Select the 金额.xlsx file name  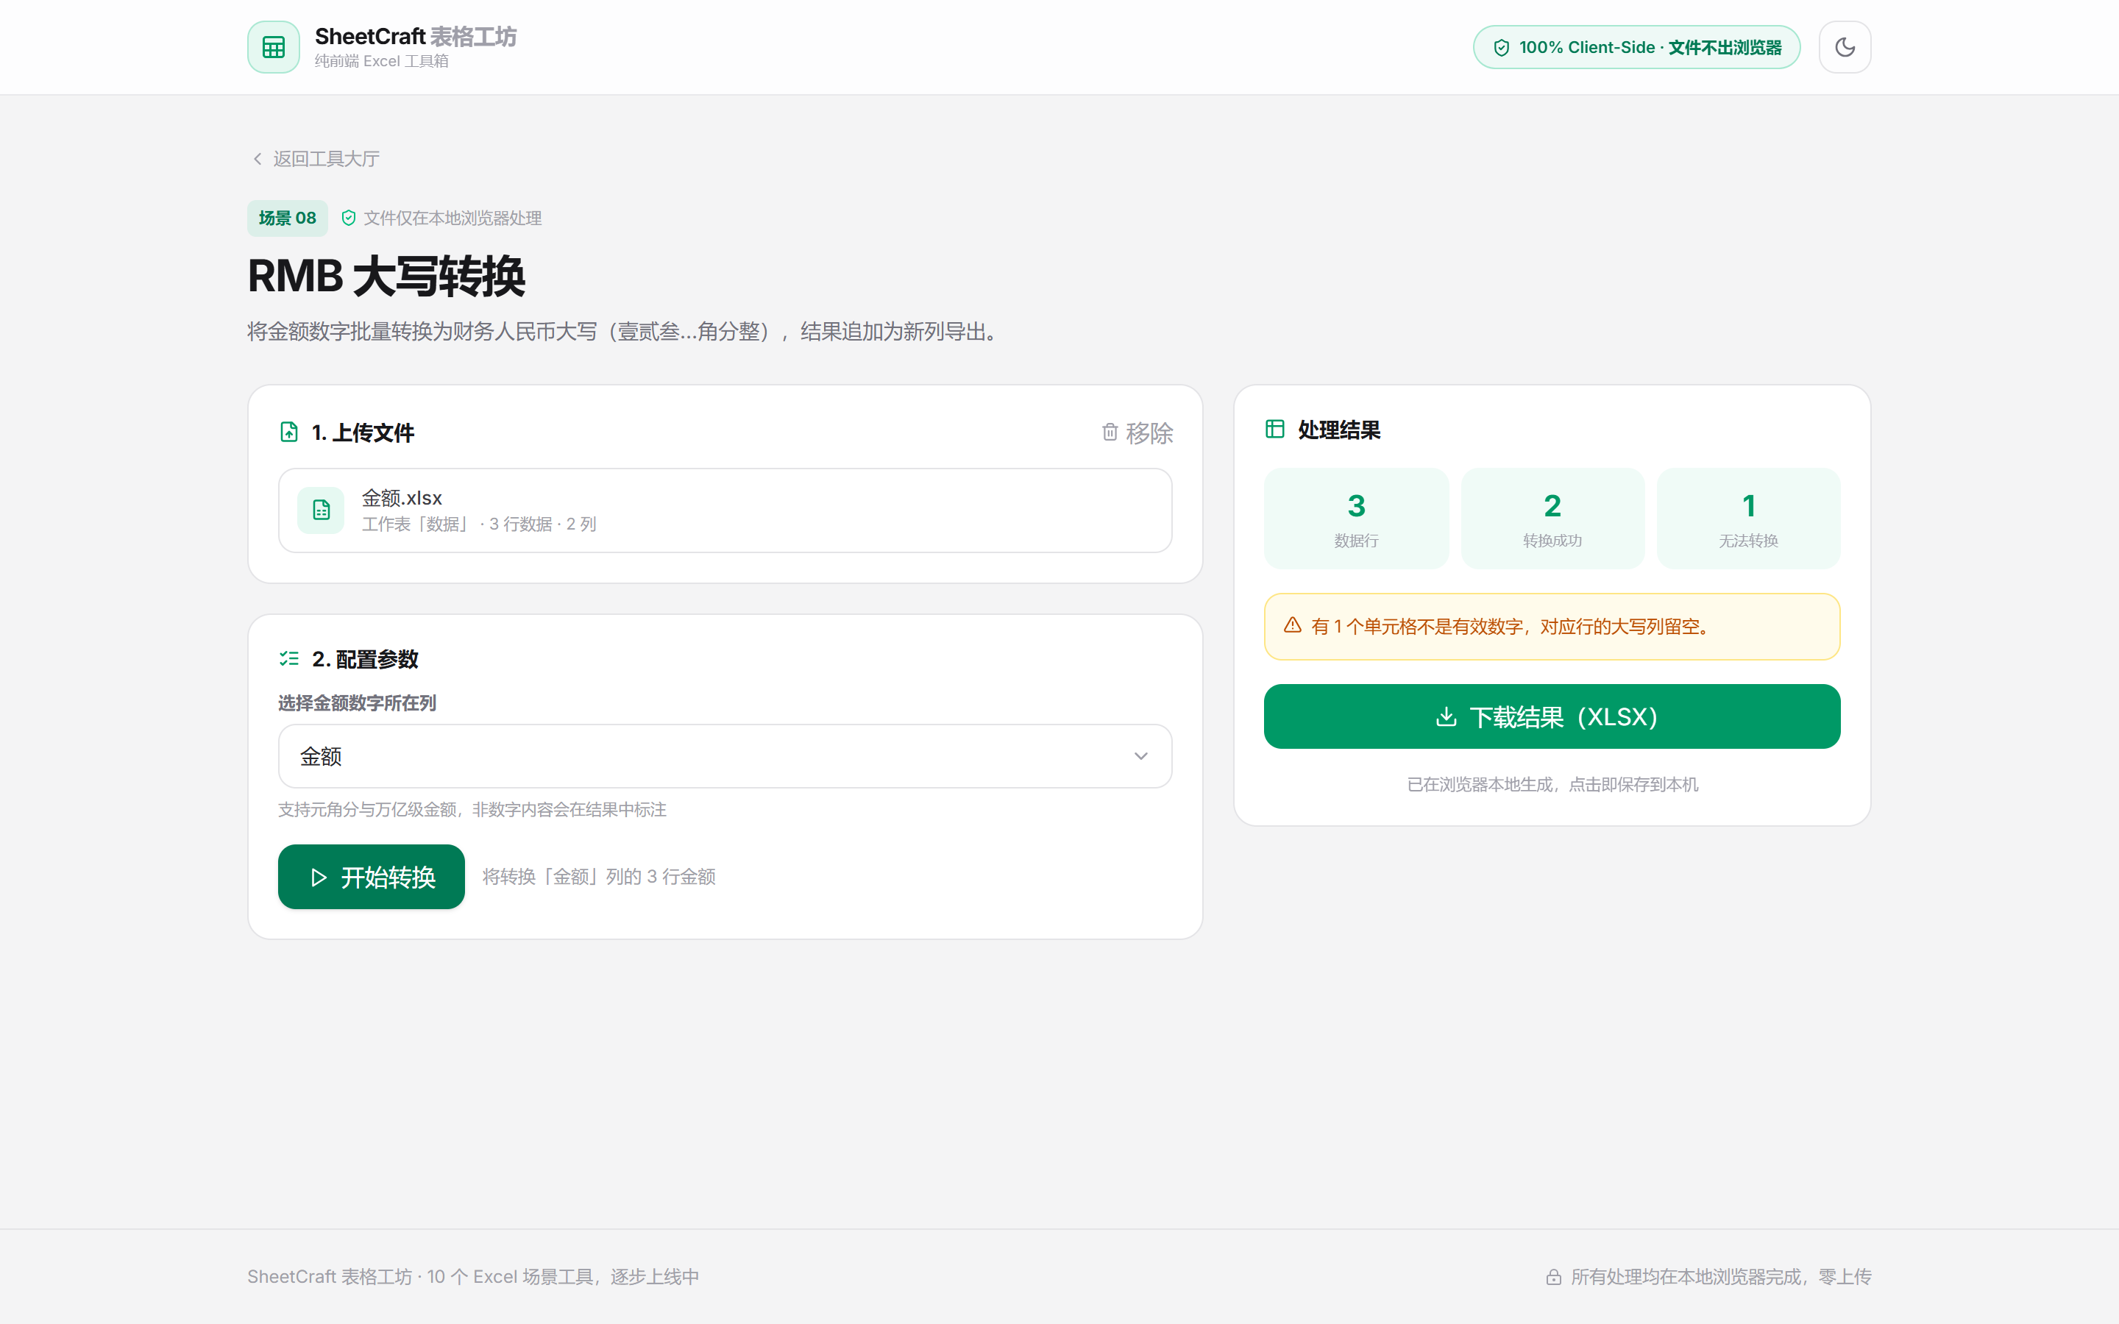pos(402,497)
